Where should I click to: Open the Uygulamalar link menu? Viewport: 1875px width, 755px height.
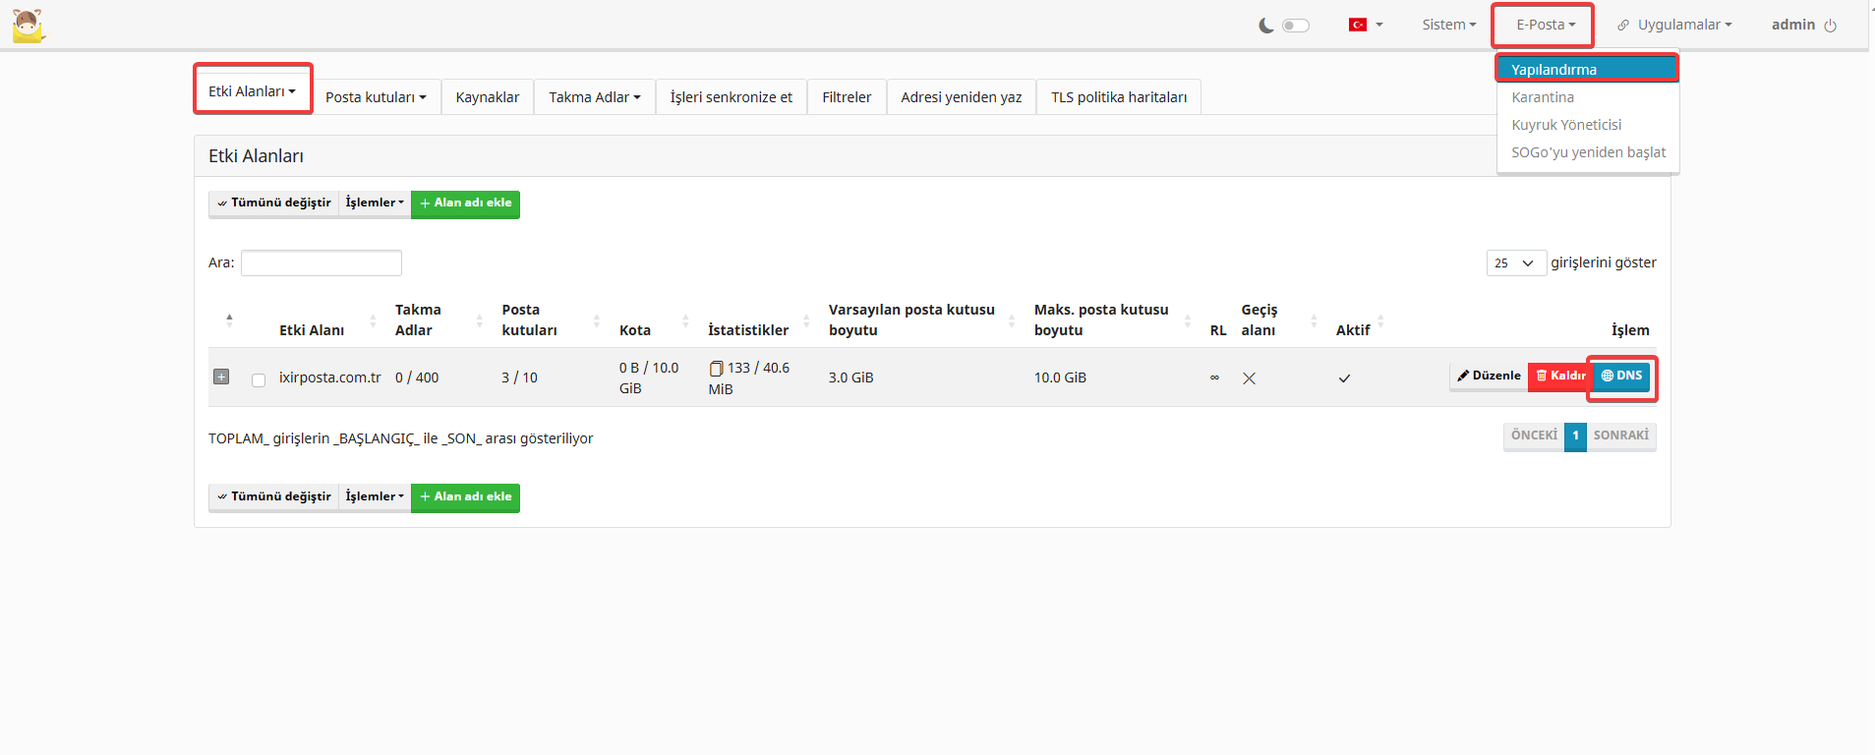[1675, 25]
